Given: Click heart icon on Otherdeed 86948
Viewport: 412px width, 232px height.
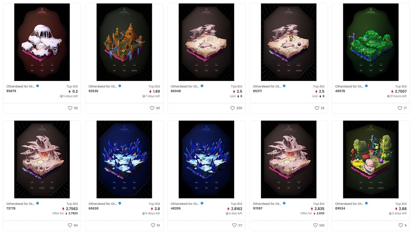Looking at the screenshot, I should (x=232, y=108).
